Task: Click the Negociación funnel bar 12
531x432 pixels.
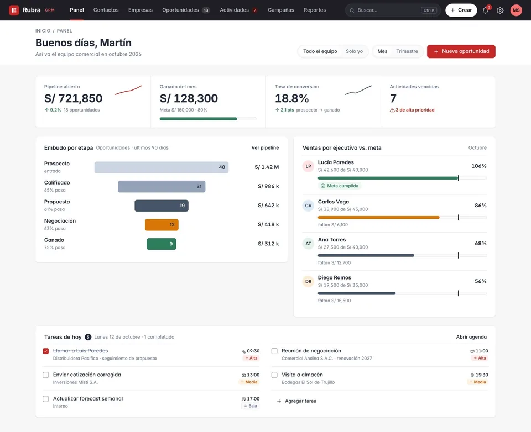Action: 162,225
